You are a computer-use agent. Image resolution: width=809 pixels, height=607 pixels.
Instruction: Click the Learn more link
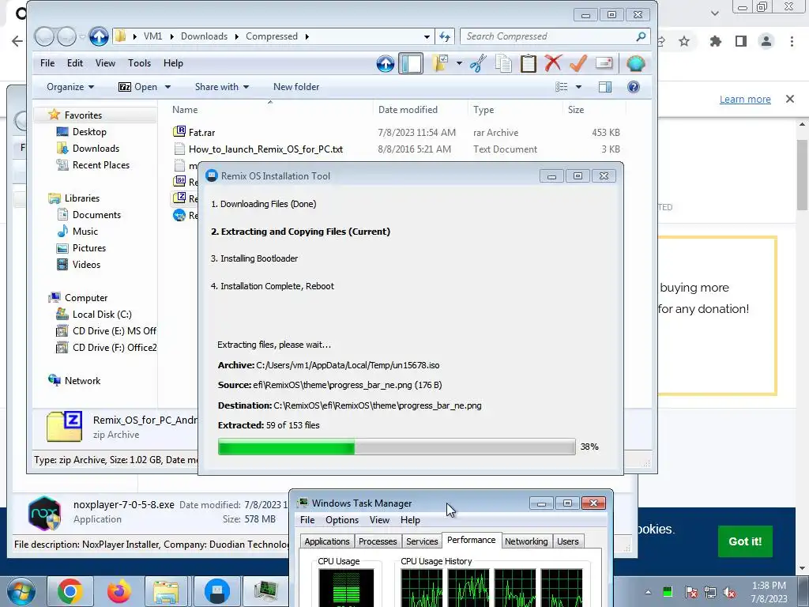click(x=745, y=99)
